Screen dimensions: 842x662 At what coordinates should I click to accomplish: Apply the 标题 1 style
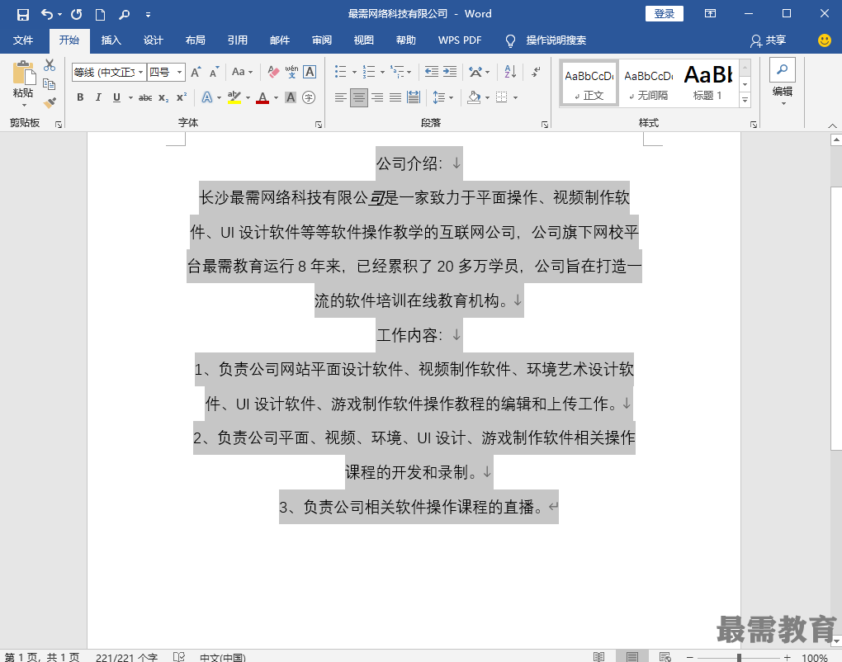click(708, 83)
